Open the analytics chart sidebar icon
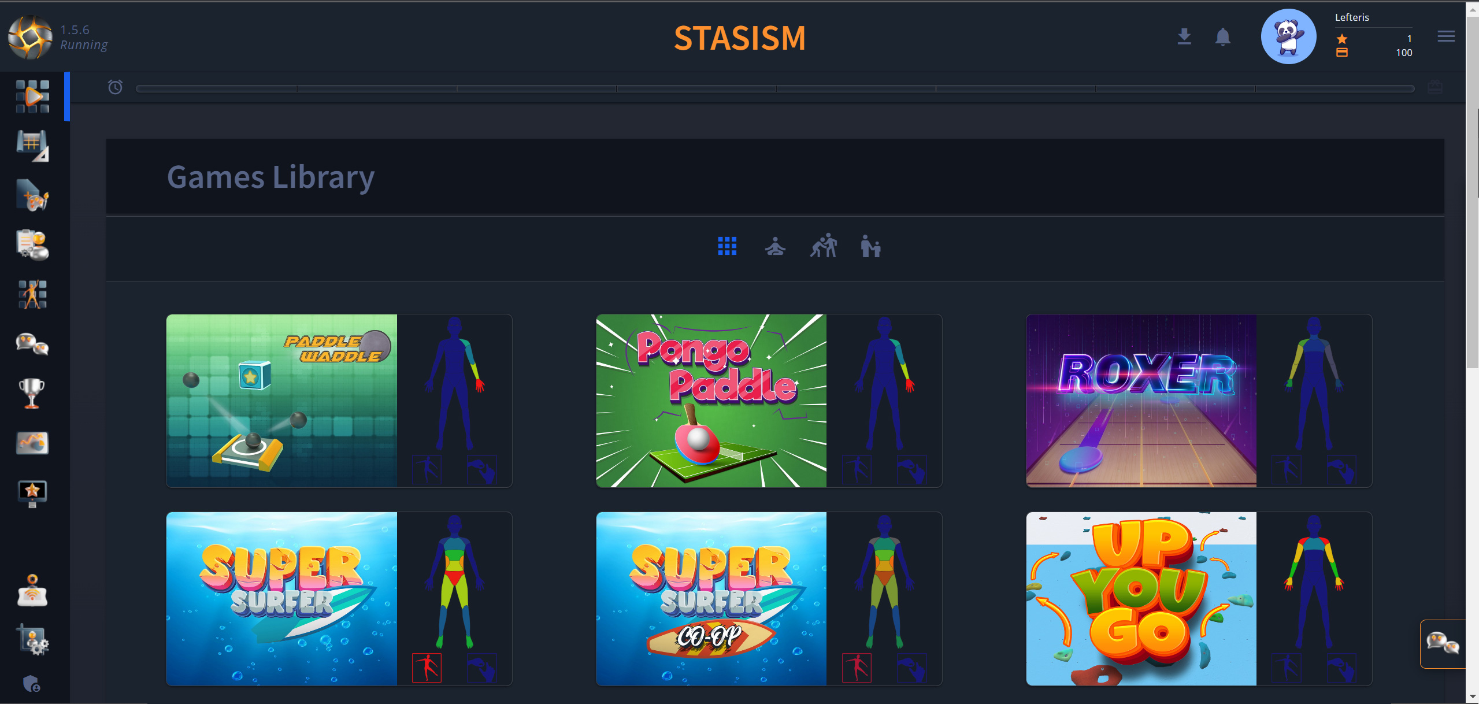The height and width of the screenshot is (704, 1479). tap(32, 443)
